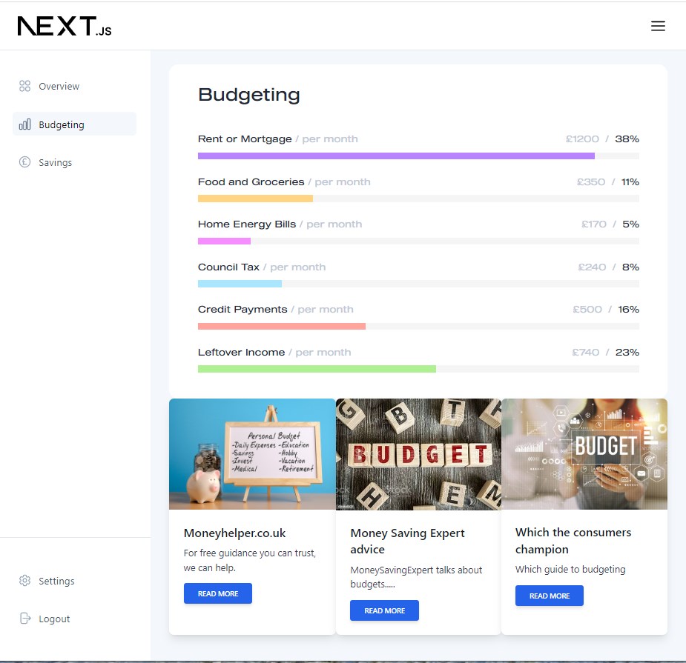Click the Logout icon in sidebar
Viewport: 686px width, 663px height.
click(x=24, y=619)
